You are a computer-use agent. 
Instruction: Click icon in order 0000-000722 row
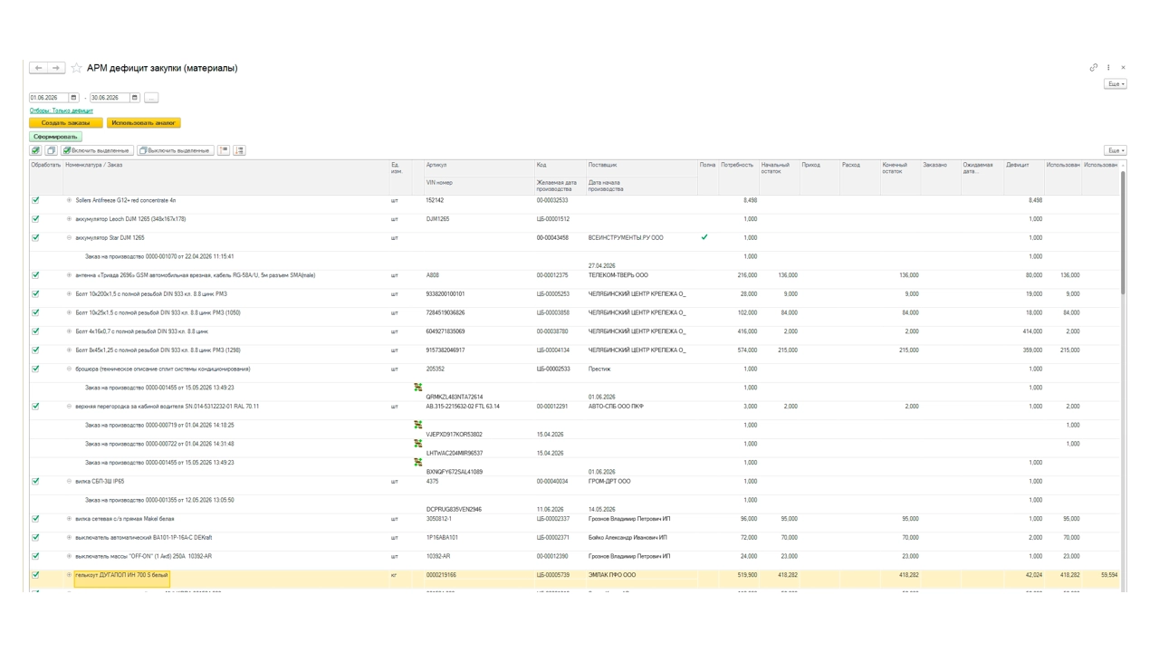click(418, 444)
